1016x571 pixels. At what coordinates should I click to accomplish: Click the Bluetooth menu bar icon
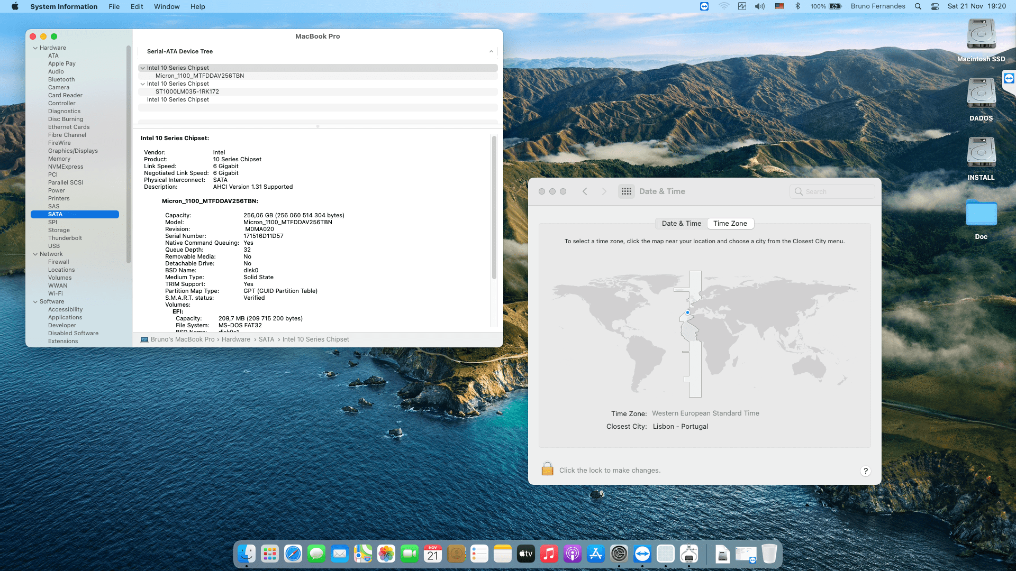[797, 6]
